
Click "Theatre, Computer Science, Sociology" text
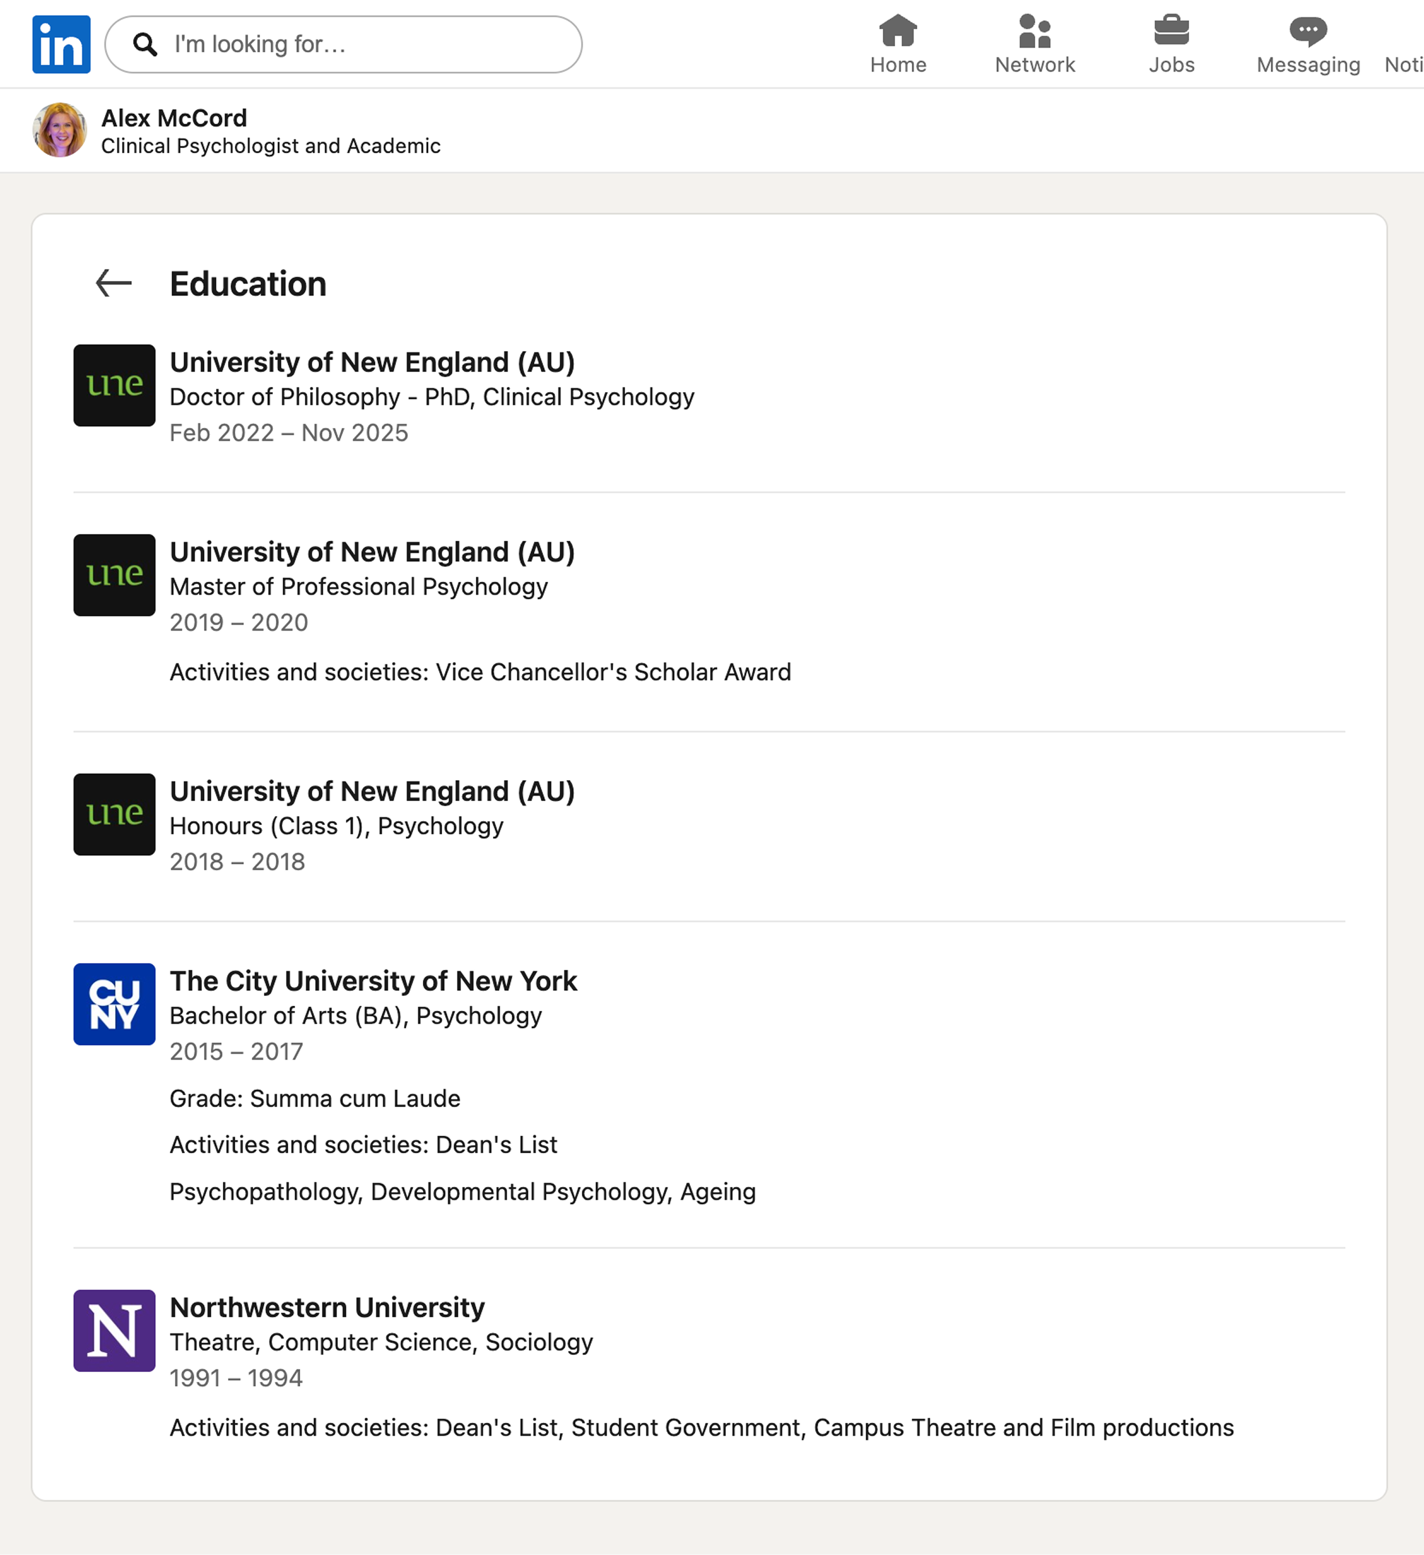click(x=381, y=1342)
